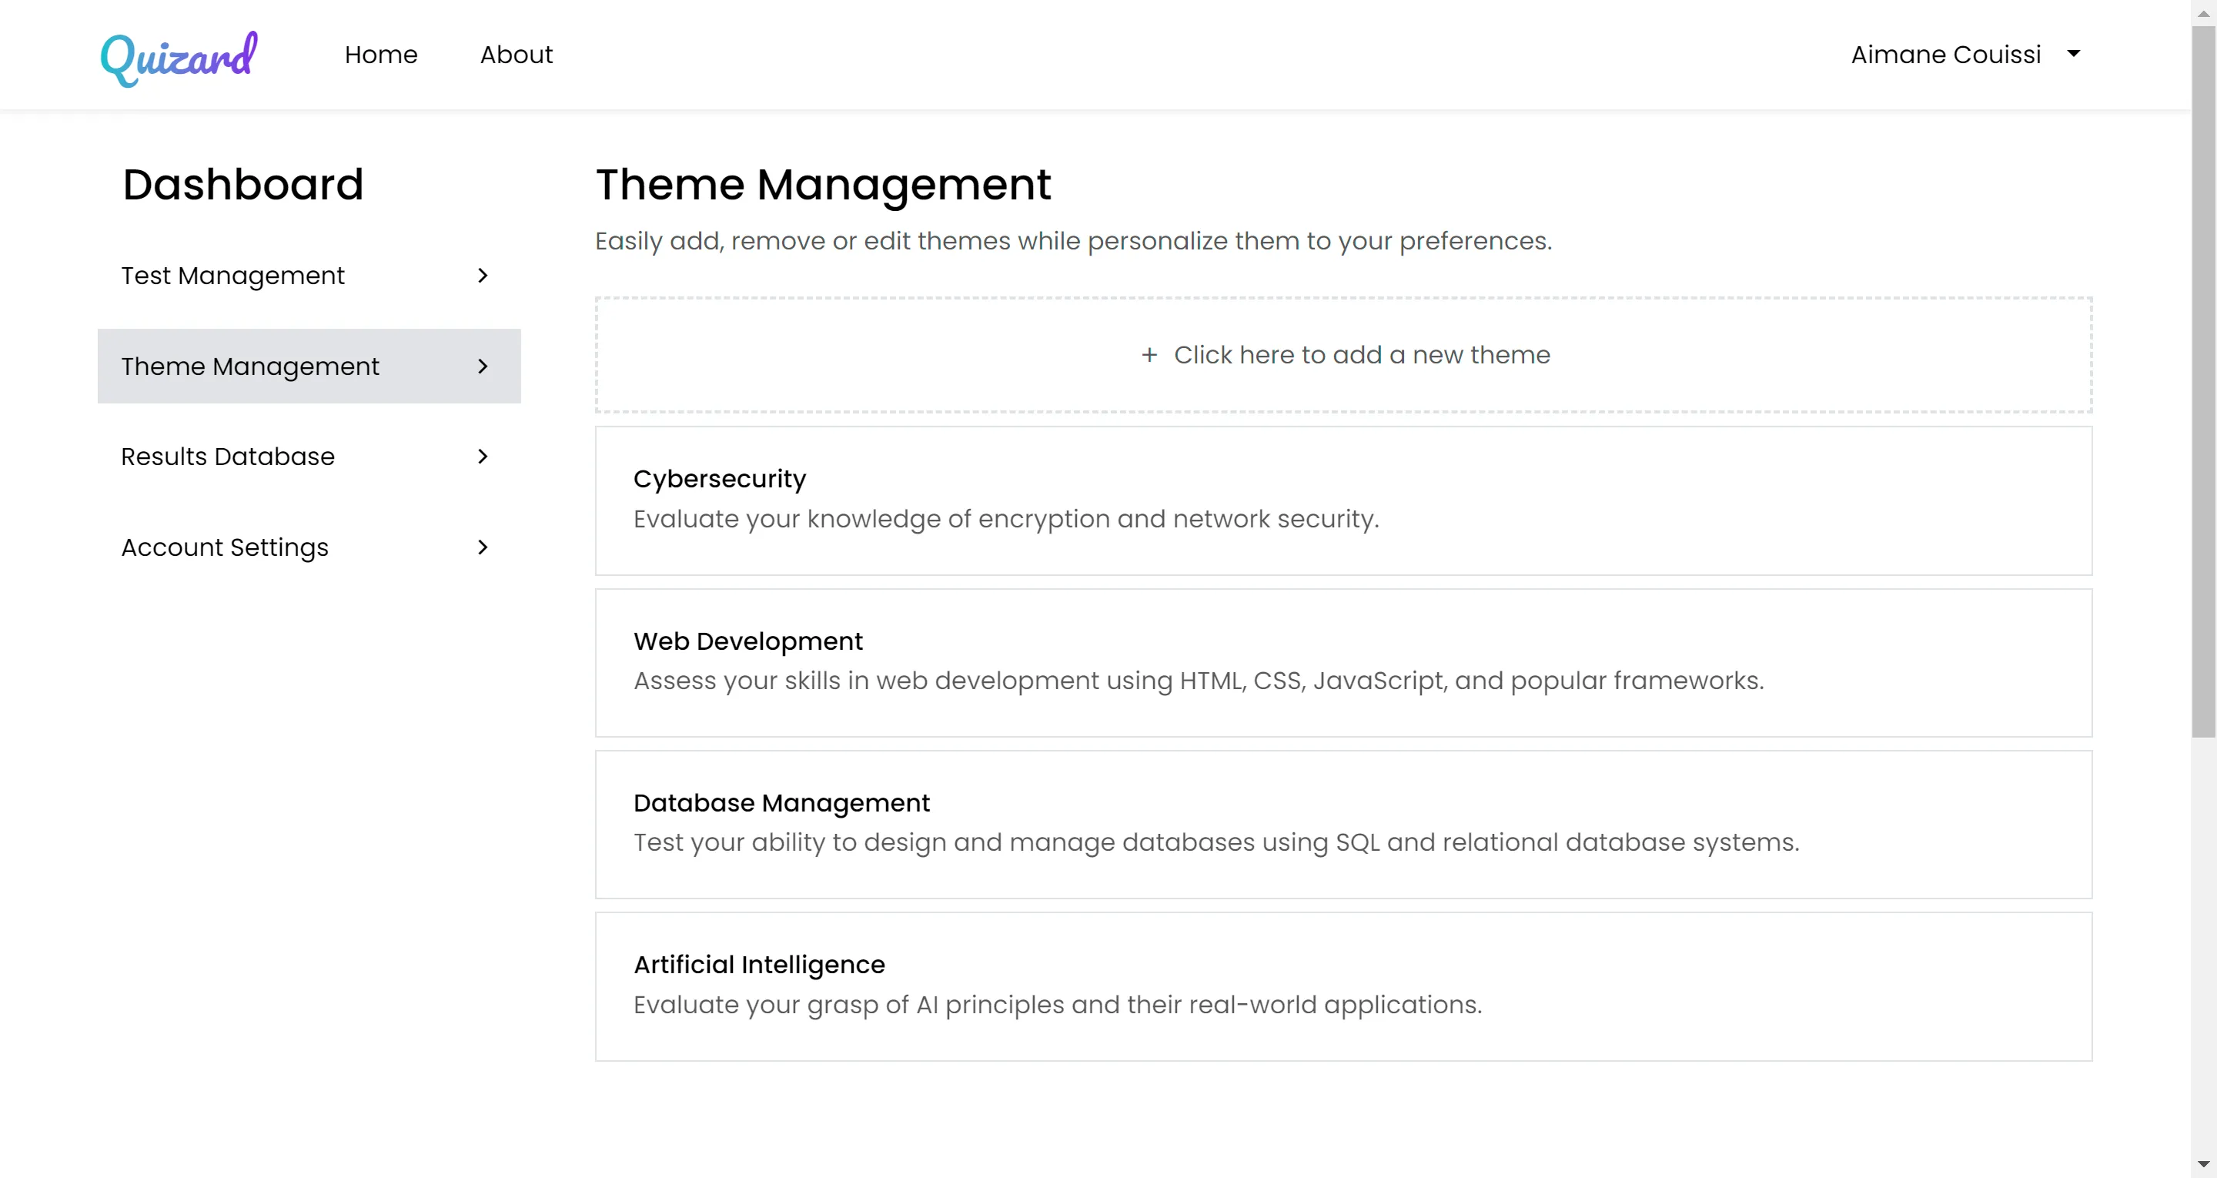
Task: Open Results Database section
Action: (309, 457)
